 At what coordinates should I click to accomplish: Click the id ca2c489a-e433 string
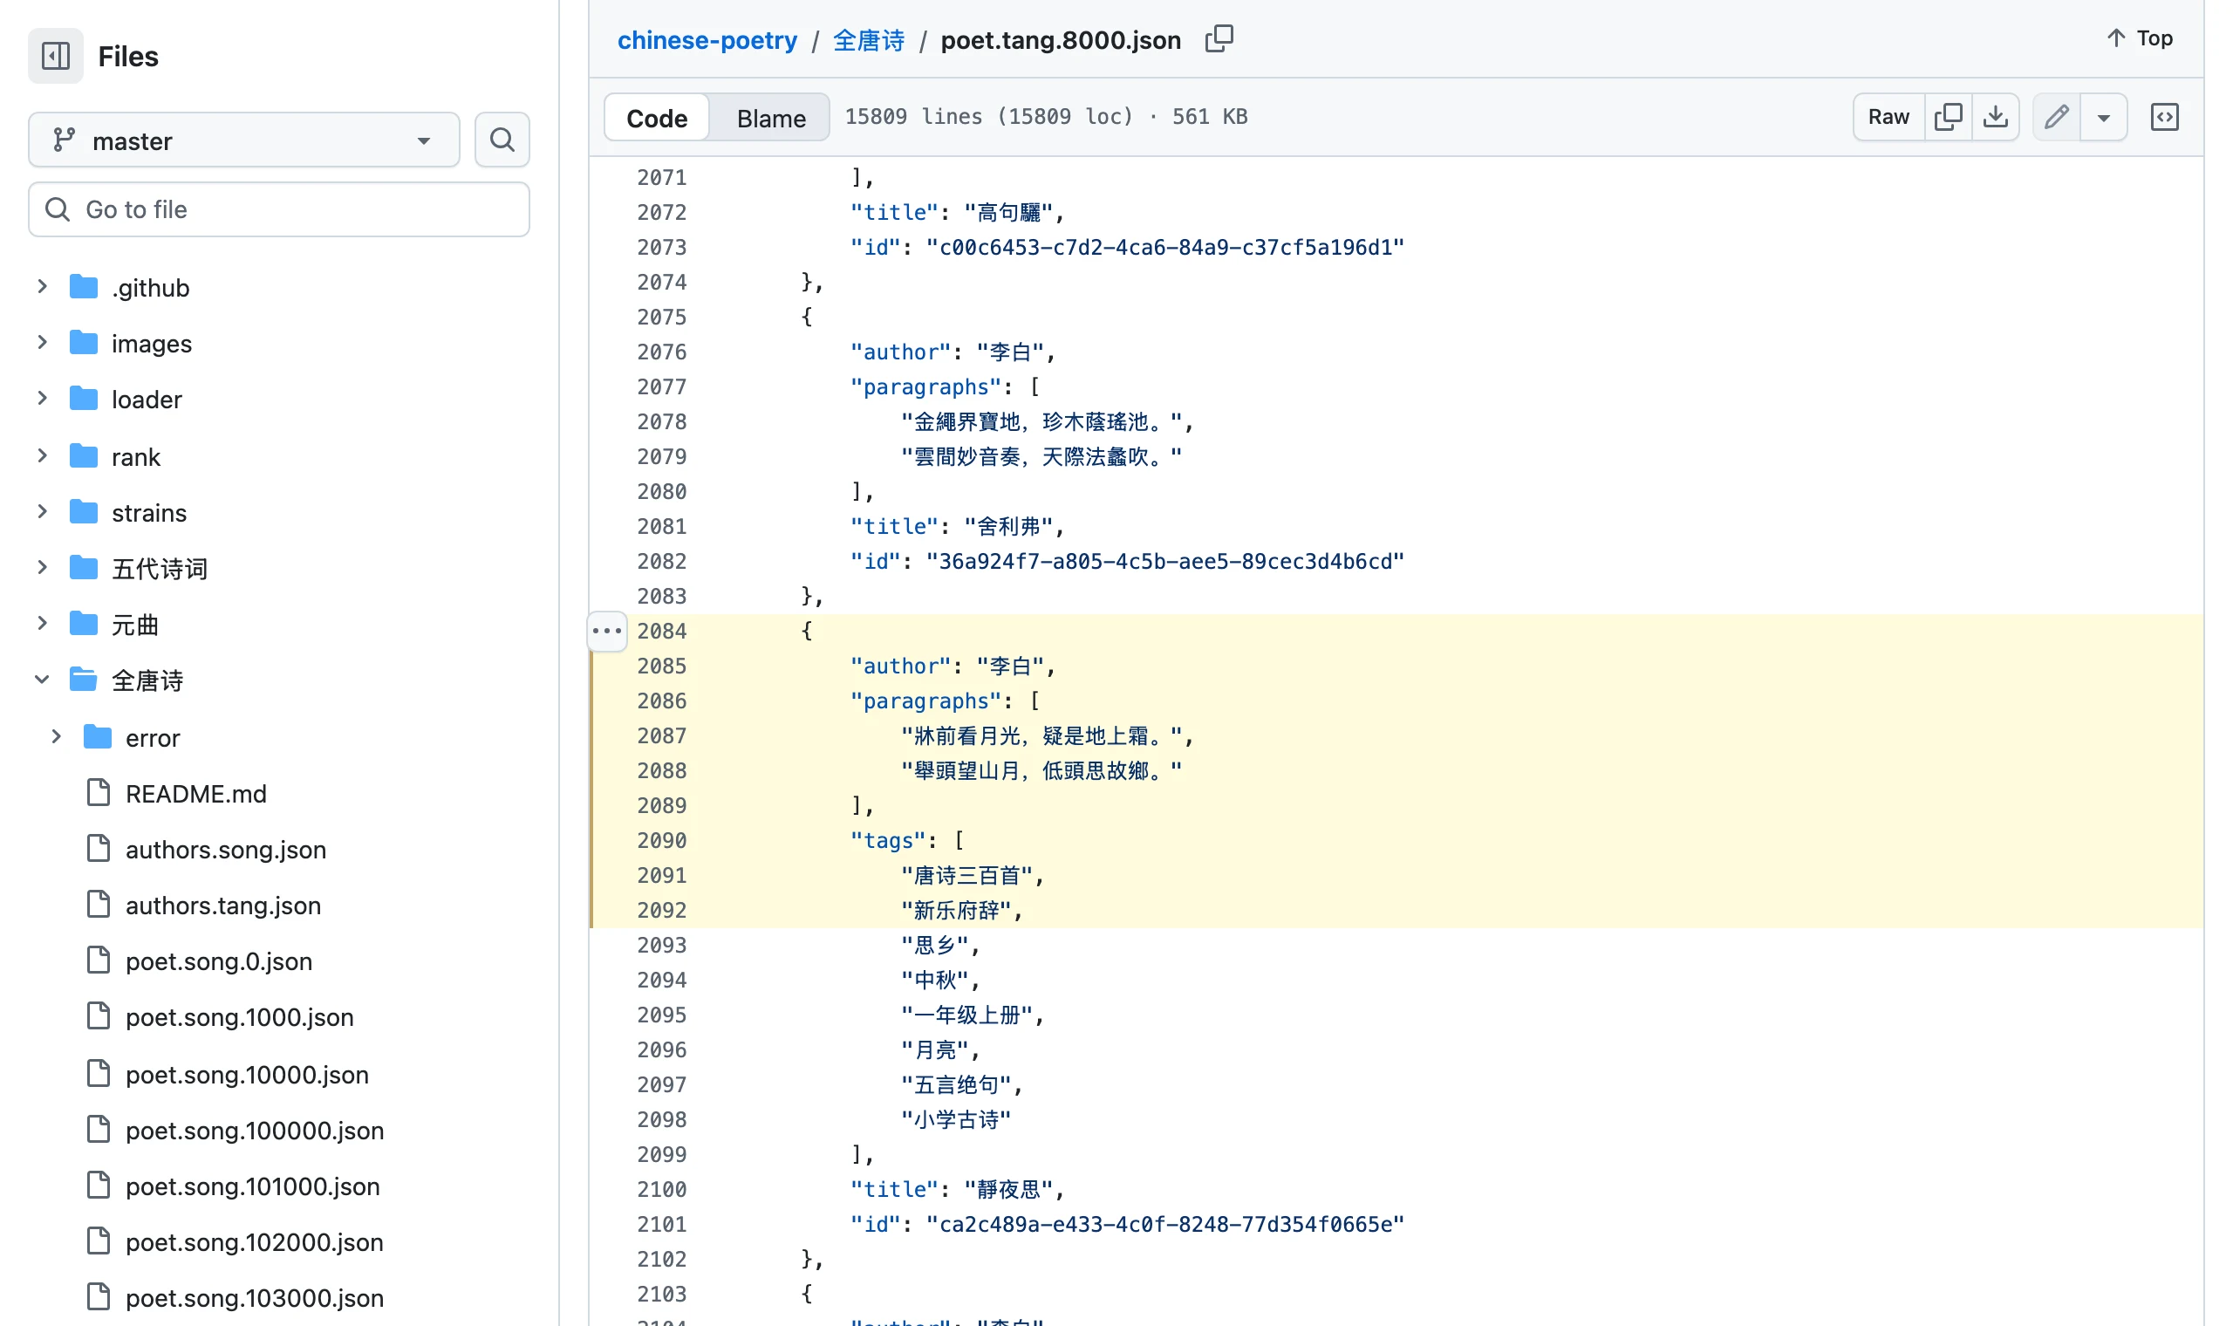[x=1164, y=1224]
